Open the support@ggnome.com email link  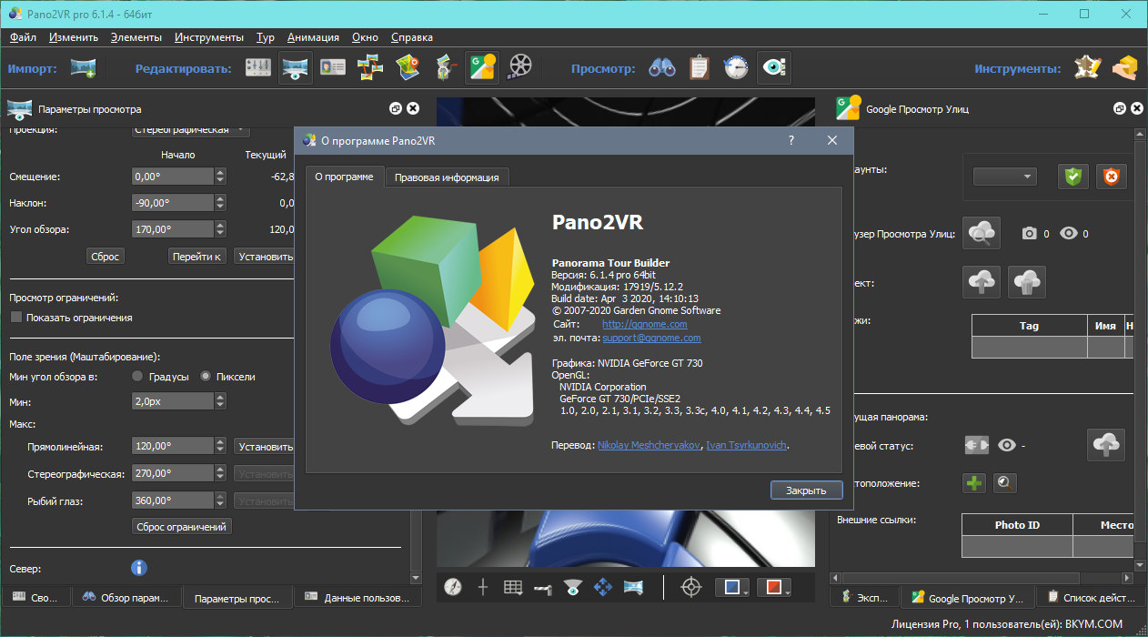click(x=651, y=338)
